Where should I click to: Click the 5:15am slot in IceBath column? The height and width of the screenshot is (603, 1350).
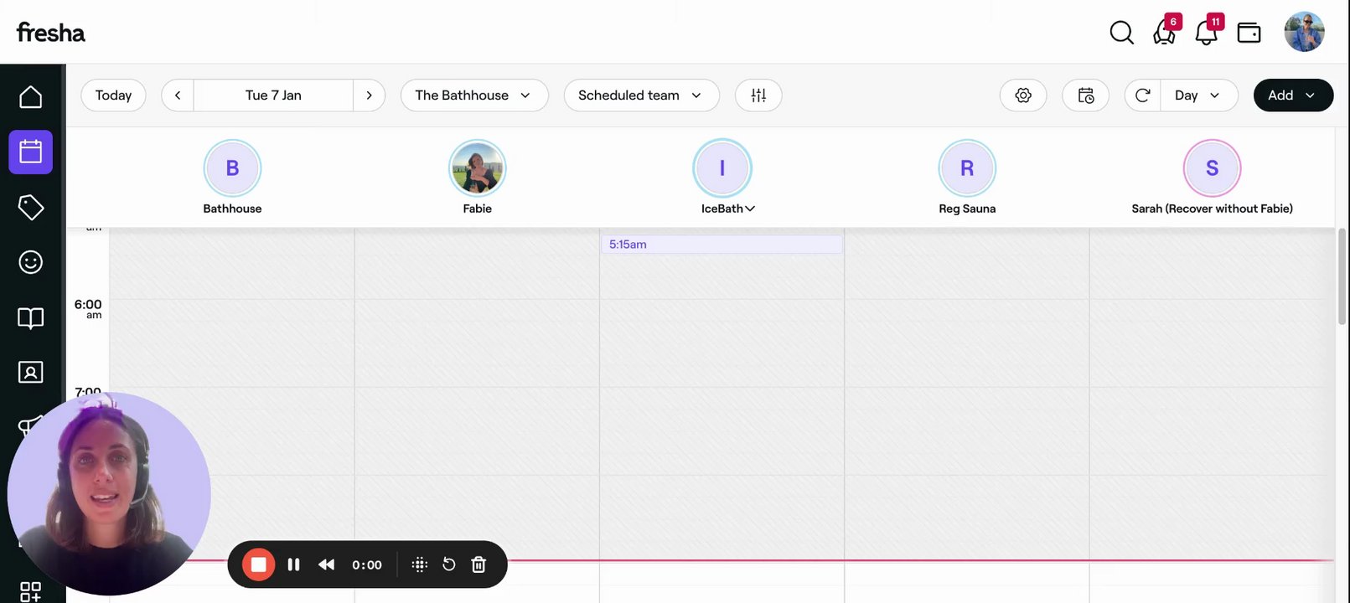click(721, 245)
